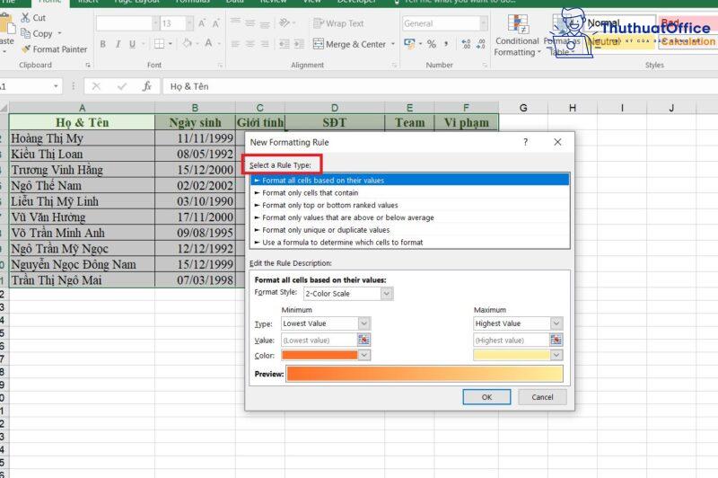Click the Minimum Value range selector icon
The image size is (718, 478).
[363, 340]
